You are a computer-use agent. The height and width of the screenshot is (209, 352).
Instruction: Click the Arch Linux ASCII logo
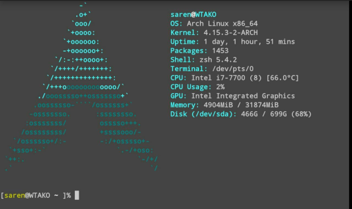click(x=81, y=87)
